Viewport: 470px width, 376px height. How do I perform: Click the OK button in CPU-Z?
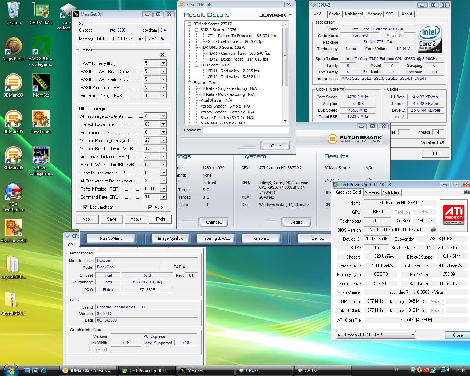point(435,153)
